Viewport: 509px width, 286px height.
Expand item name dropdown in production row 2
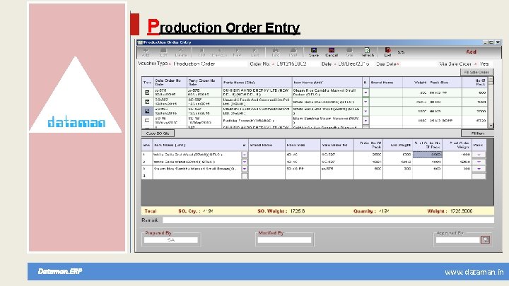click(245, 162)
